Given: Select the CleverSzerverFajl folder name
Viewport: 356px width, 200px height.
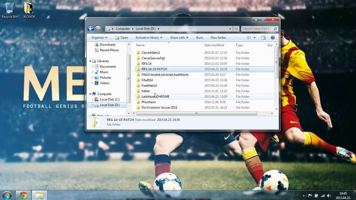Looking at the screenshot, I should click(x=153, y=58).
